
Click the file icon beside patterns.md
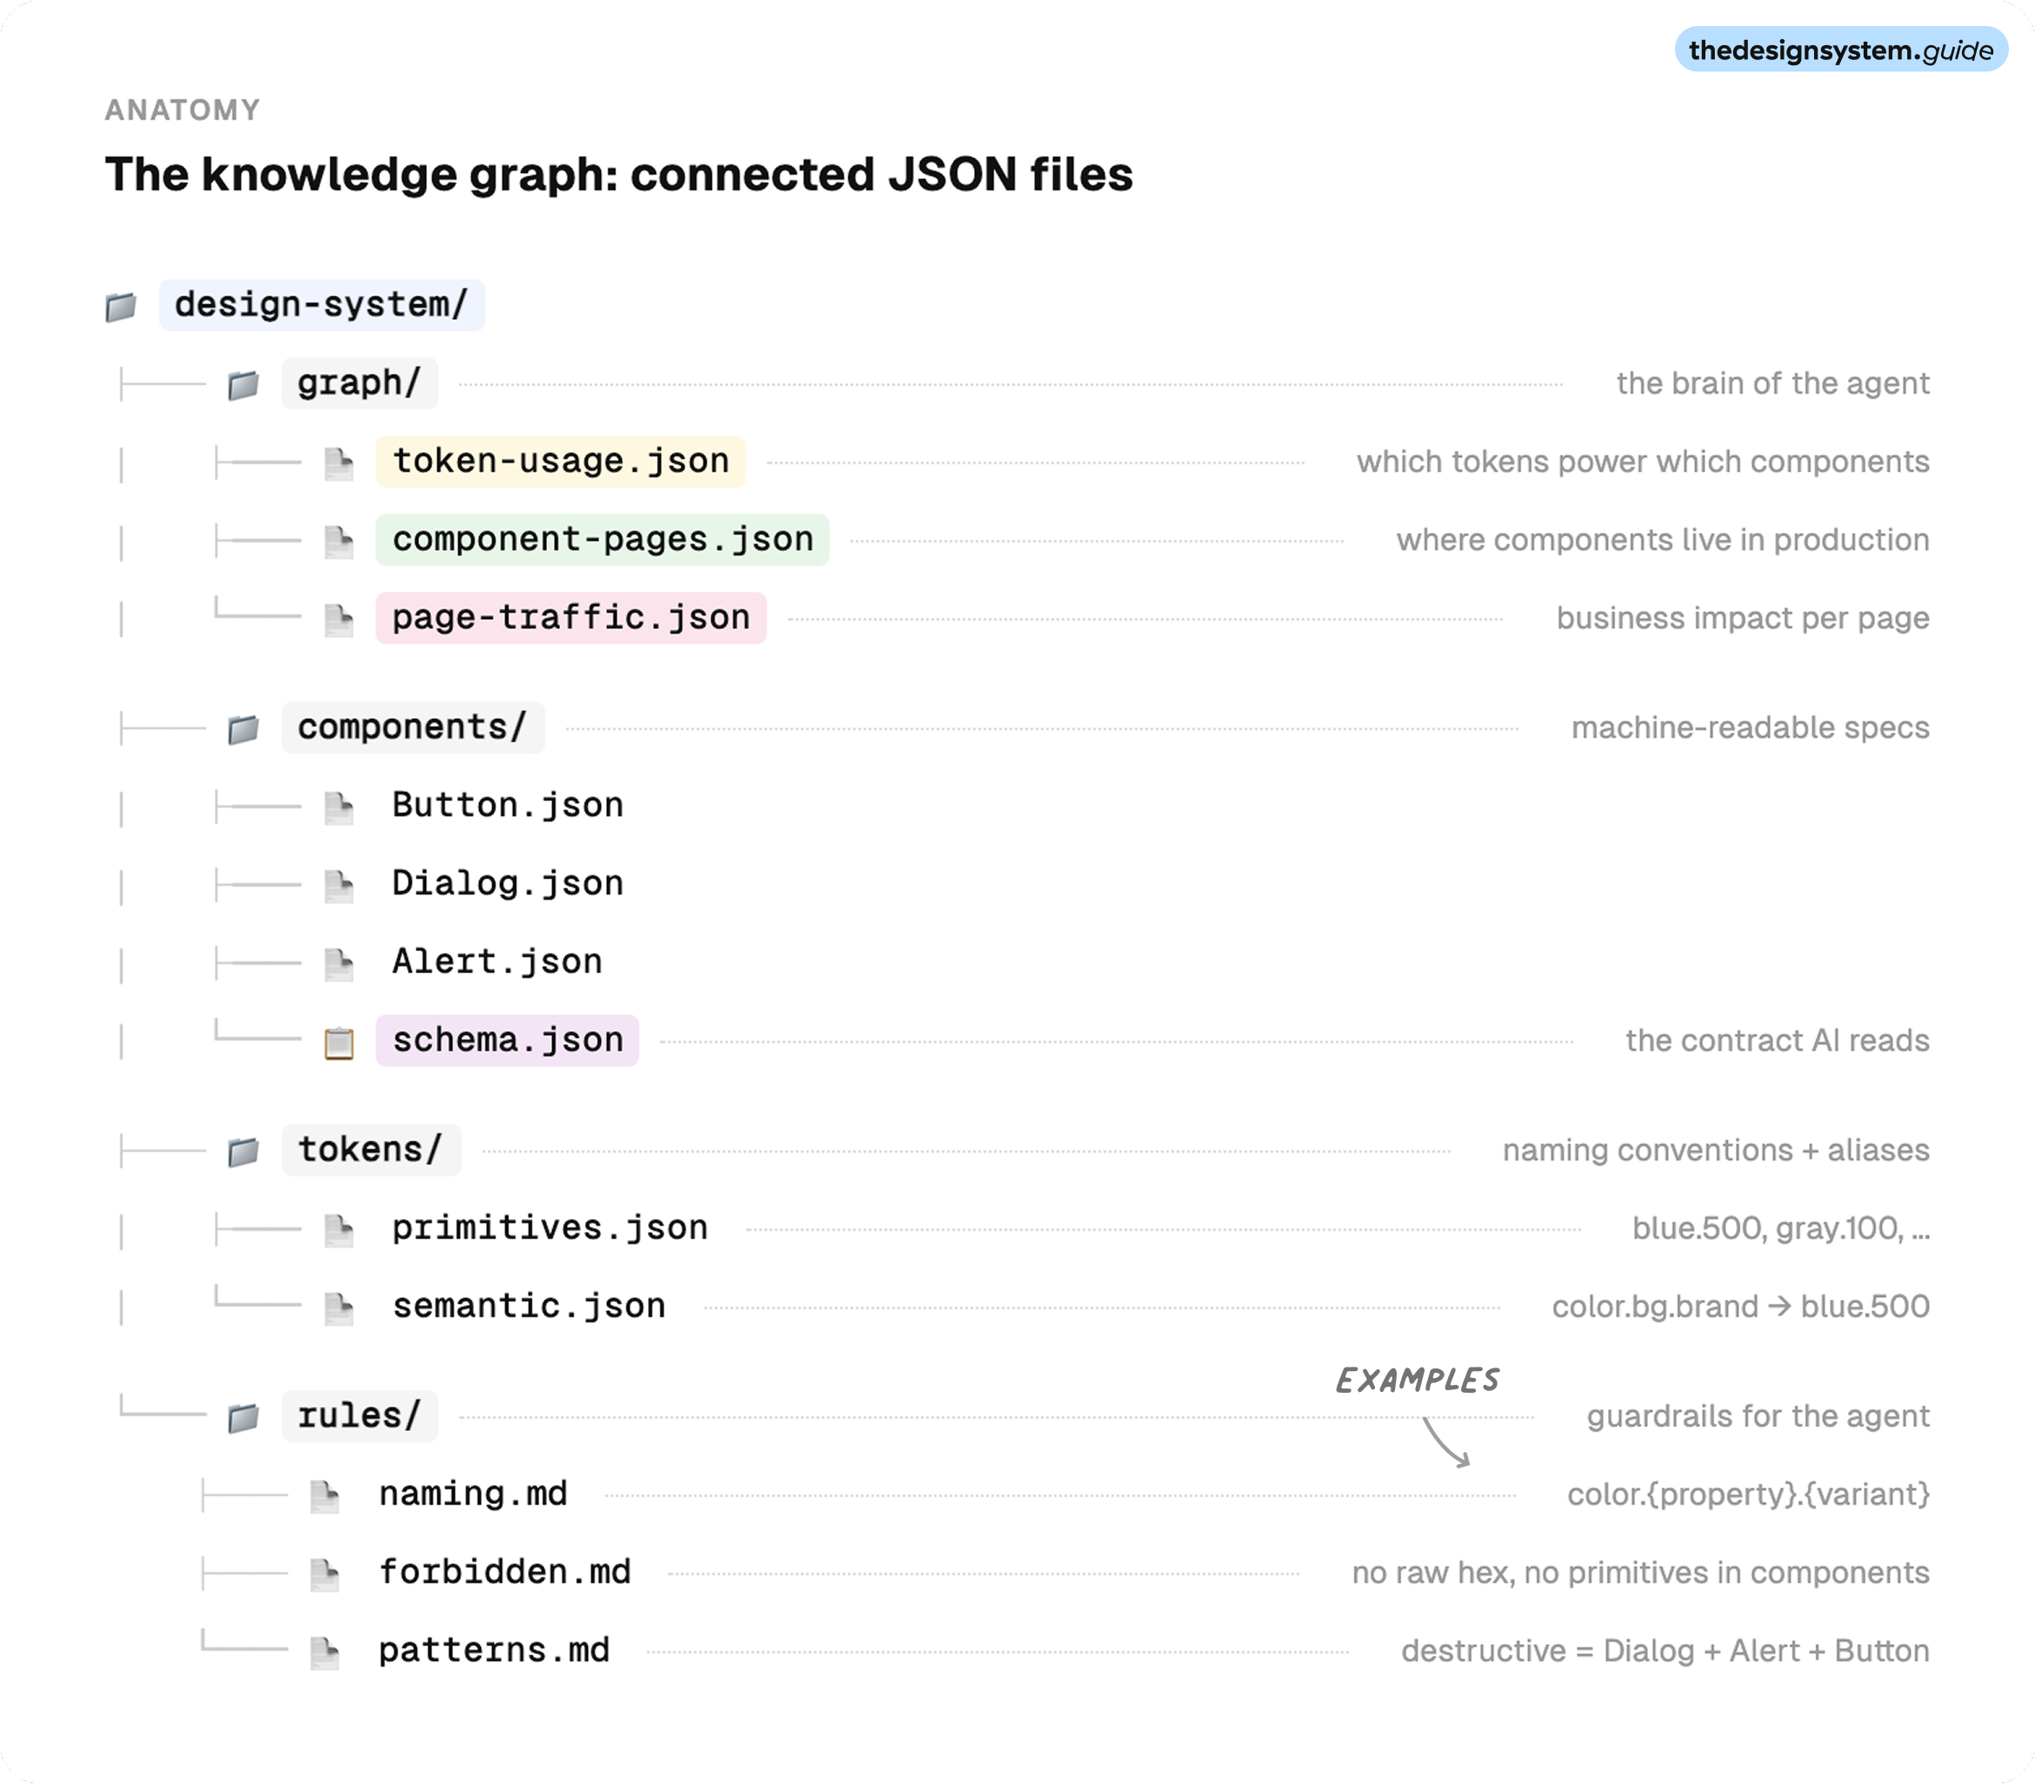click(324, 1654)
